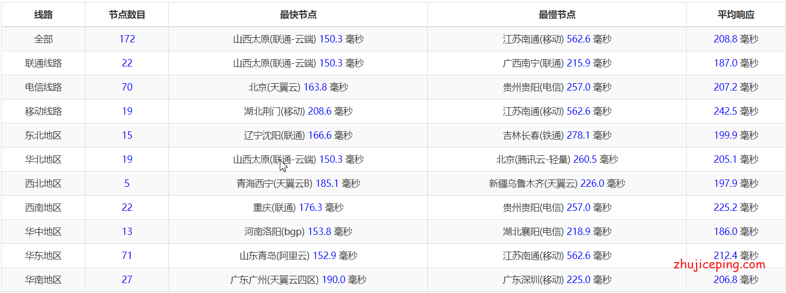Image resolution: width=786 pixels, height=293 pixels.
Task: Click node count 5 for 西北地区
Action: pos(127,184)
